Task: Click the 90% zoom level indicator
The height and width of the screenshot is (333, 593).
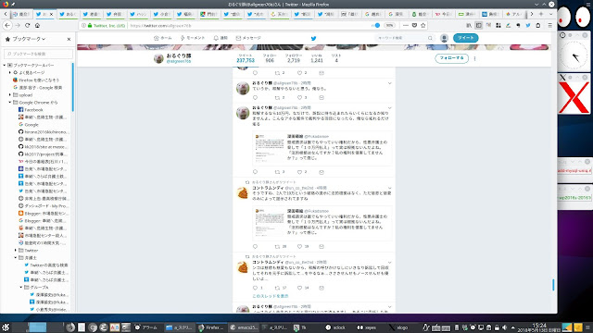Action: [x=389, y=25]
